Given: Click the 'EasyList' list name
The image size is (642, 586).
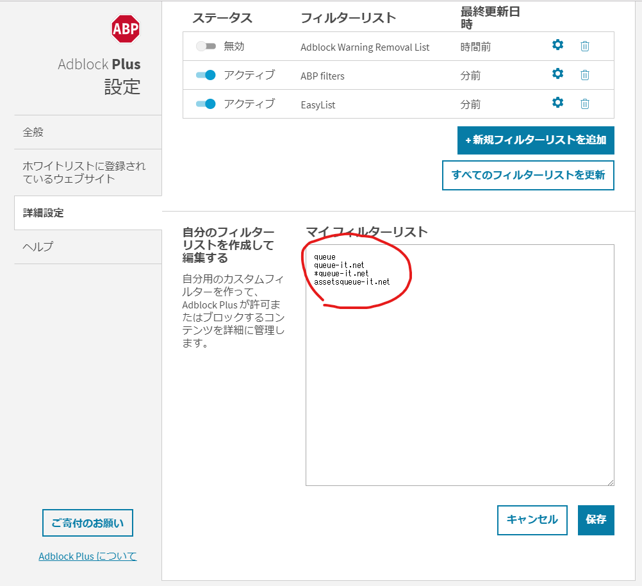Looking at the screenshot, I should [318, 105].
